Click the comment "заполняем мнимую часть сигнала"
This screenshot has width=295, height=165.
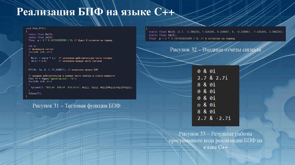pyautogui.click(x=82, y=61)
